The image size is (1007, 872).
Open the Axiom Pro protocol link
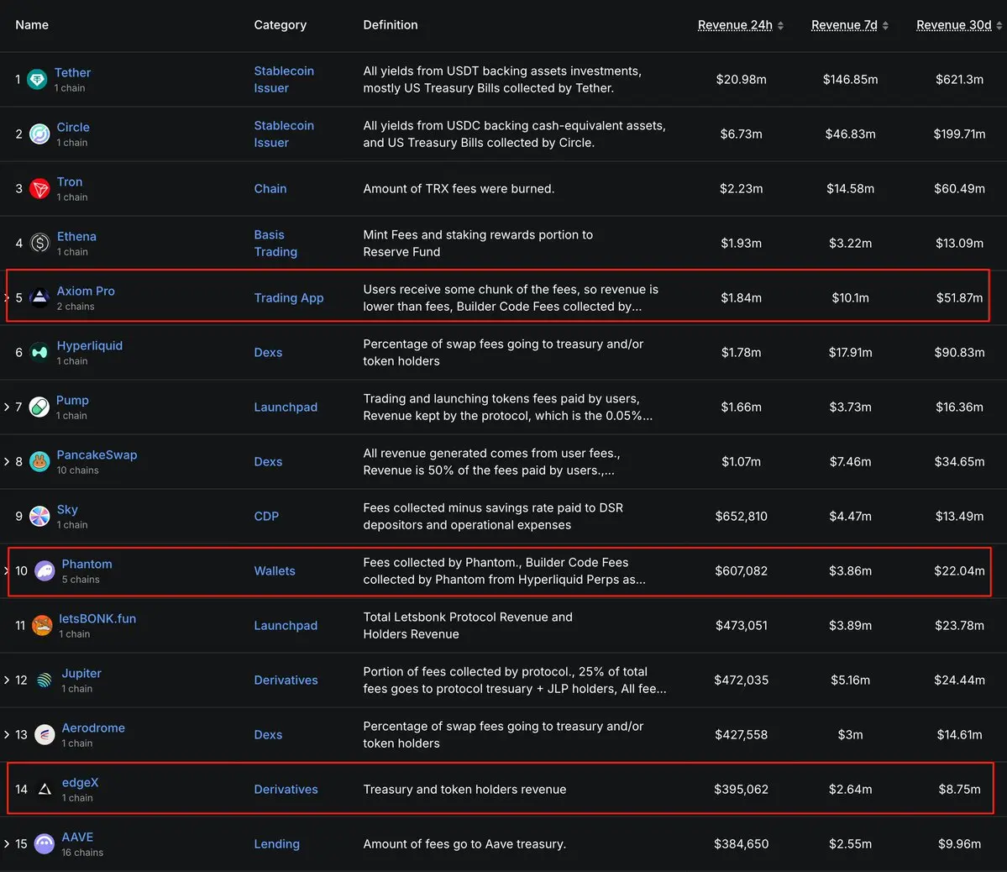point(86,292)
